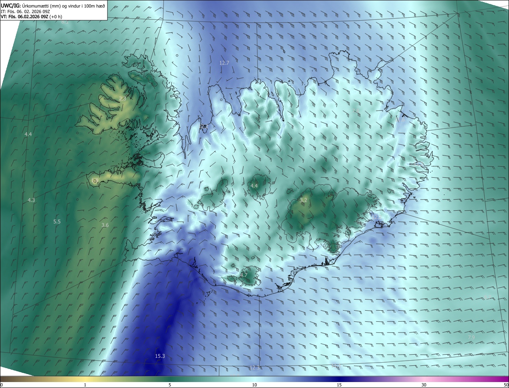Click the bold 'UWC/IG:' title label
This screenshot has height=388, width=509.
(11, 6)
